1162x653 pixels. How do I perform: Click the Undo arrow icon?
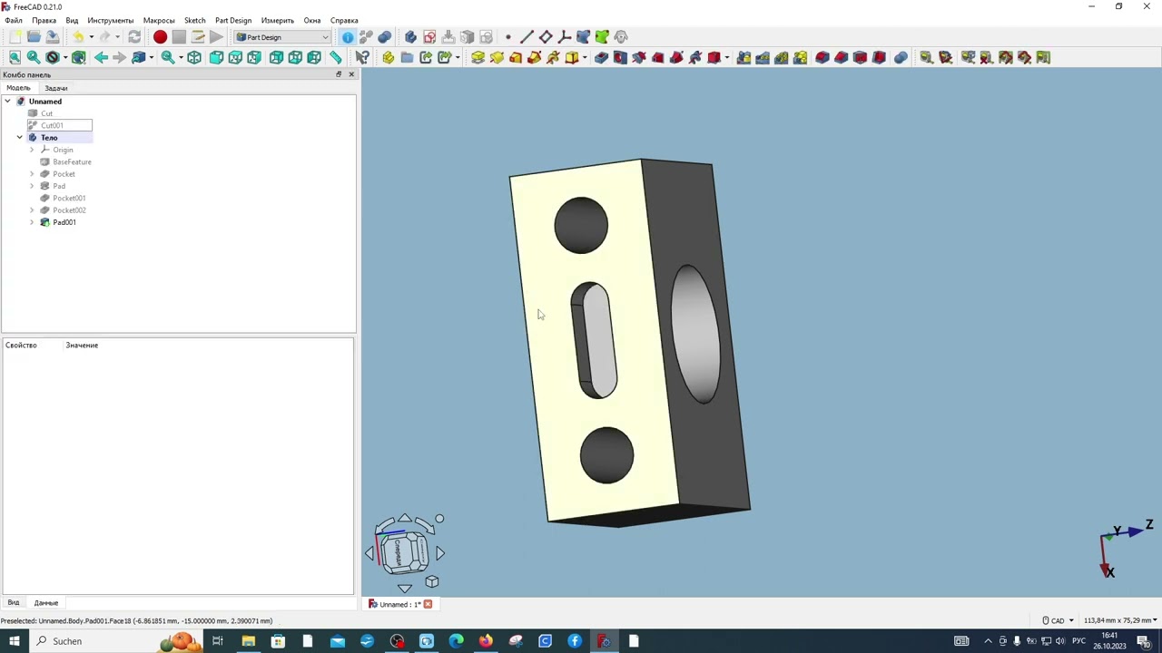78,37
